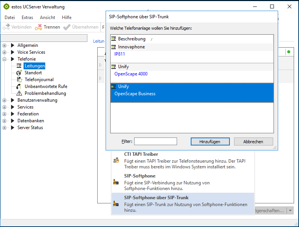Screen dimensions: 299x227
Task: Click into the Filter text field
Action: pos(155,141)
